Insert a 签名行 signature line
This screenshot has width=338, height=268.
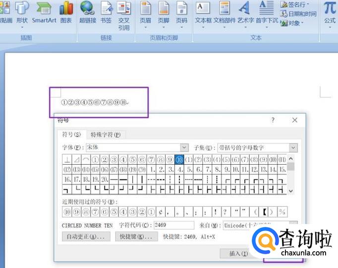(295, 4)
